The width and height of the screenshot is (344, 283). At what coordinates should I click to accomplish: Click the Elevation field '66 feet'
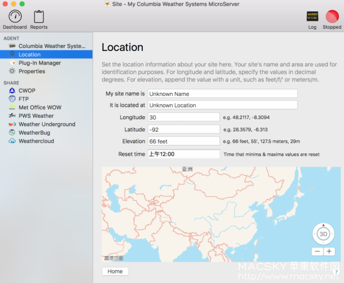pos(184,141)
